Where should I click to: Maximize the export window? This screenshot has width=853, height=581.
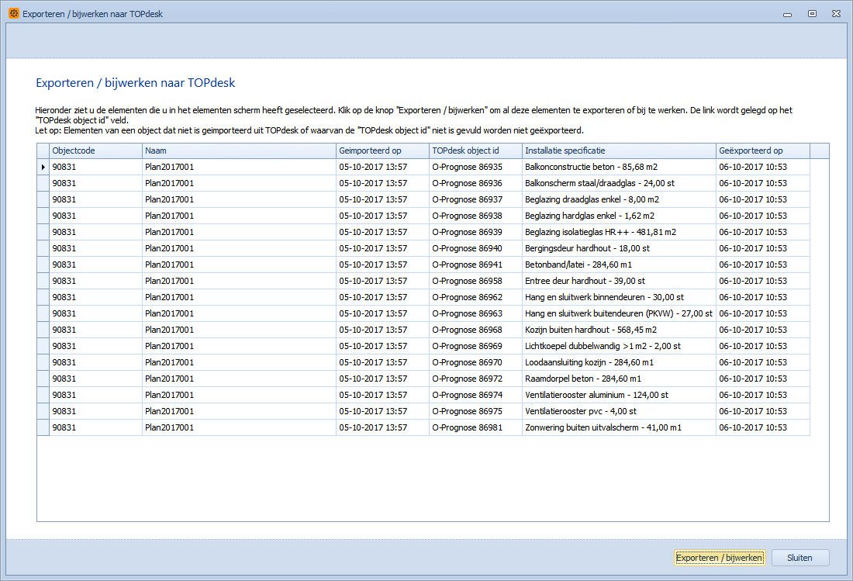[812, 13]
